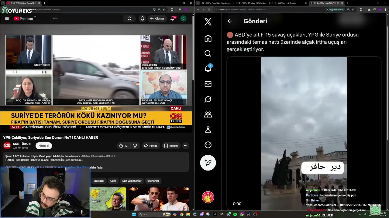Image resolution: width=389 pixels, height=218 pixels.
Task: Open Windows Start button
Action: pyautogui.click(x=134, y=214)
